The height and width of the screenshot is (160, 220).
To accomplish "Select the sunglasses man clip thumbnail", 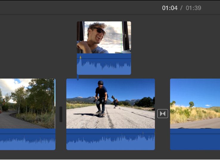I will (x=104, y=37).
